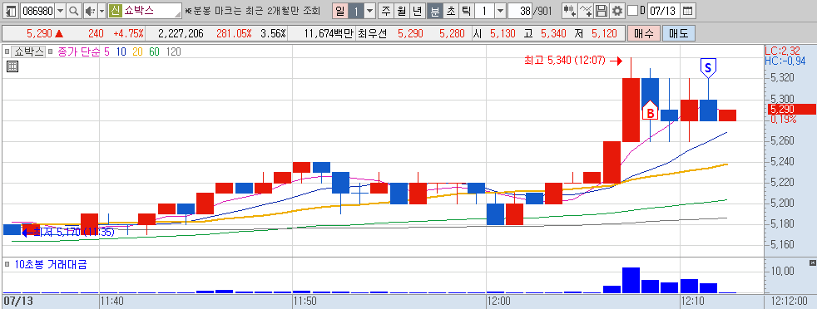Click the volume value 2,227,206
The image size is (817, 309).
point(181,34)
